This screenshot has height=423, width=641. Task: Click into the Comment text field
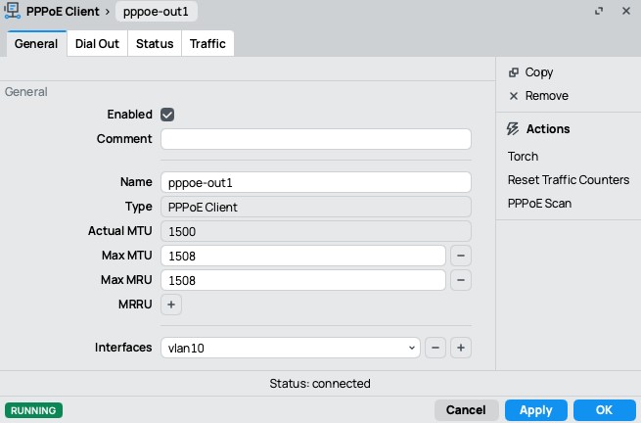tap(315, 139)
